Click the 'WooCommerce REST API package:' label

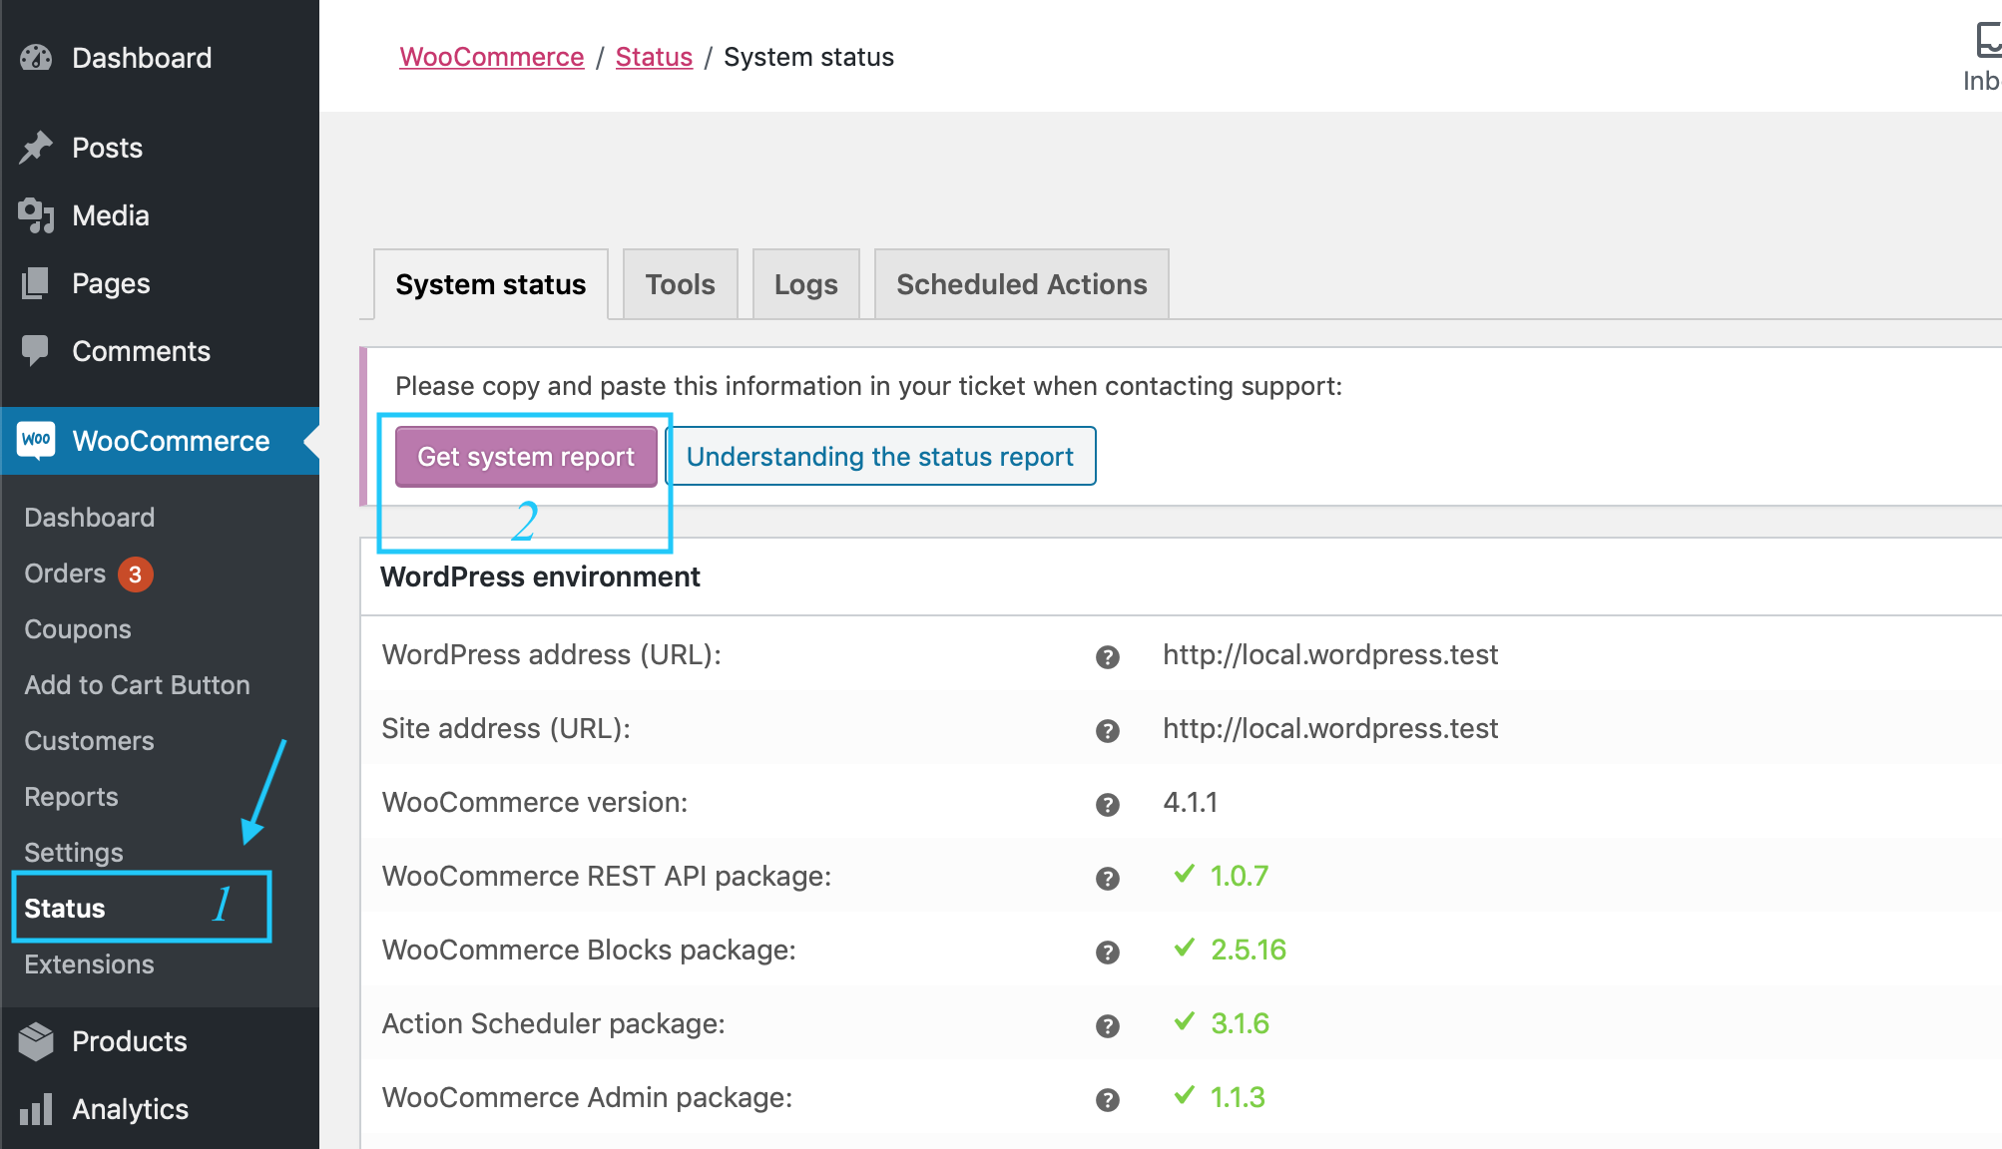point(607,876)
